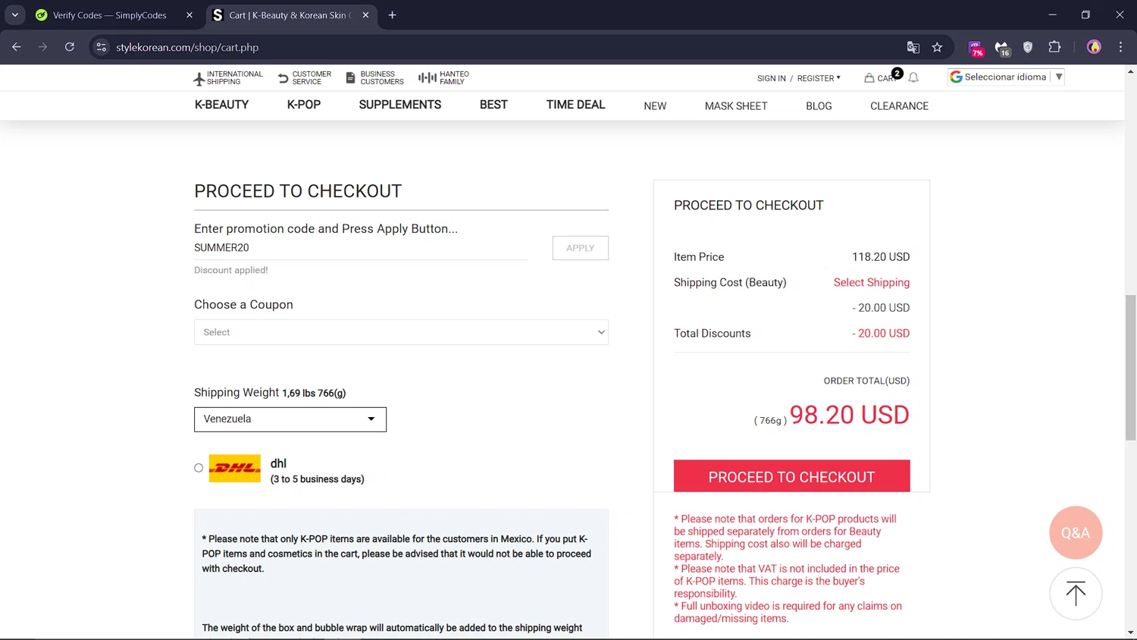
Task: Open the tab search dropdown arrow
Action: point(15,15)
